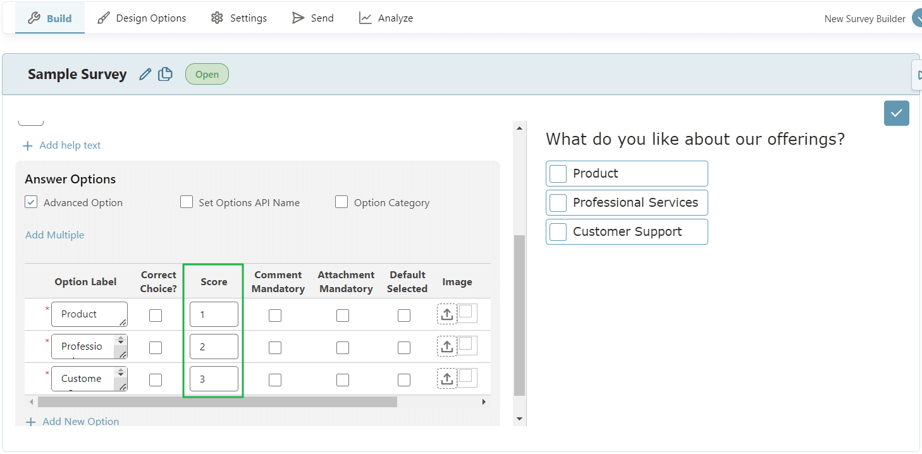Enable the Option Category checkbox
Viewport: 922px width, 454px height.
(341, 202)
